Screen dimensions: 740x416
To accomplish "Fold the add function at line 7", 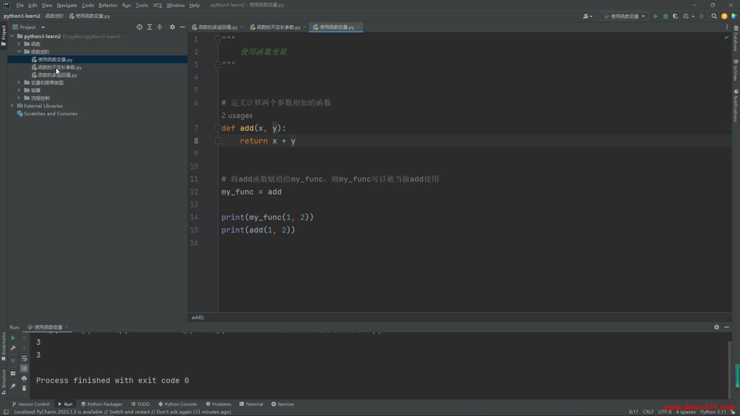I will 218,128.
